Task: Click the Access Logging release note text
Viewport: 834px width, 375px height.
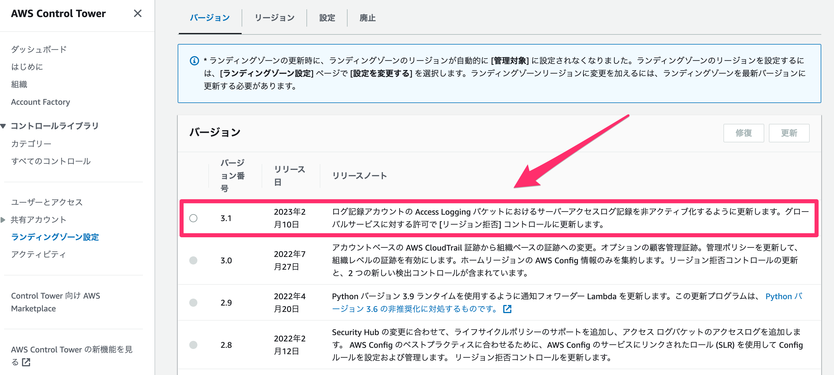Action: tap(571, 218)
